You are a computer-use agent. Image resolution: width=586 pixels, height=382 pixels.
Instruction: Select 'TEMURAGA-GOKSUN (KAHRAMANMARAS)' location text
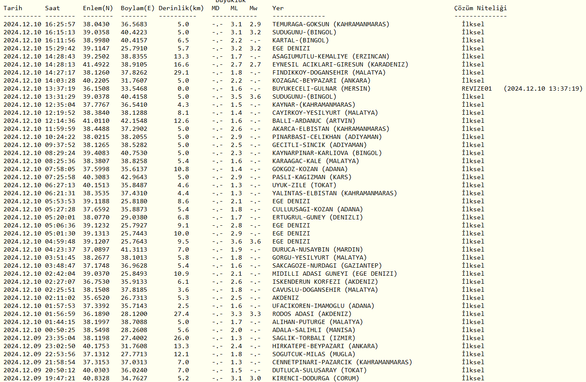(x=331, y=24)
